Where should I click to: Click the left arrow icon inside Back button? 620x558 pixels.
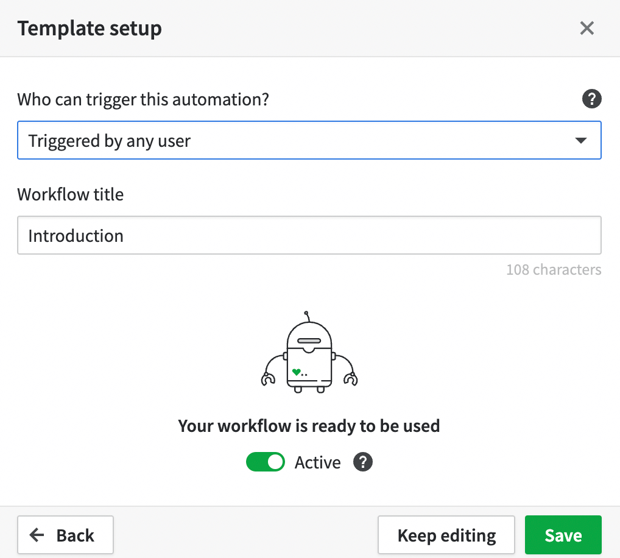click(x=37, y=535)
